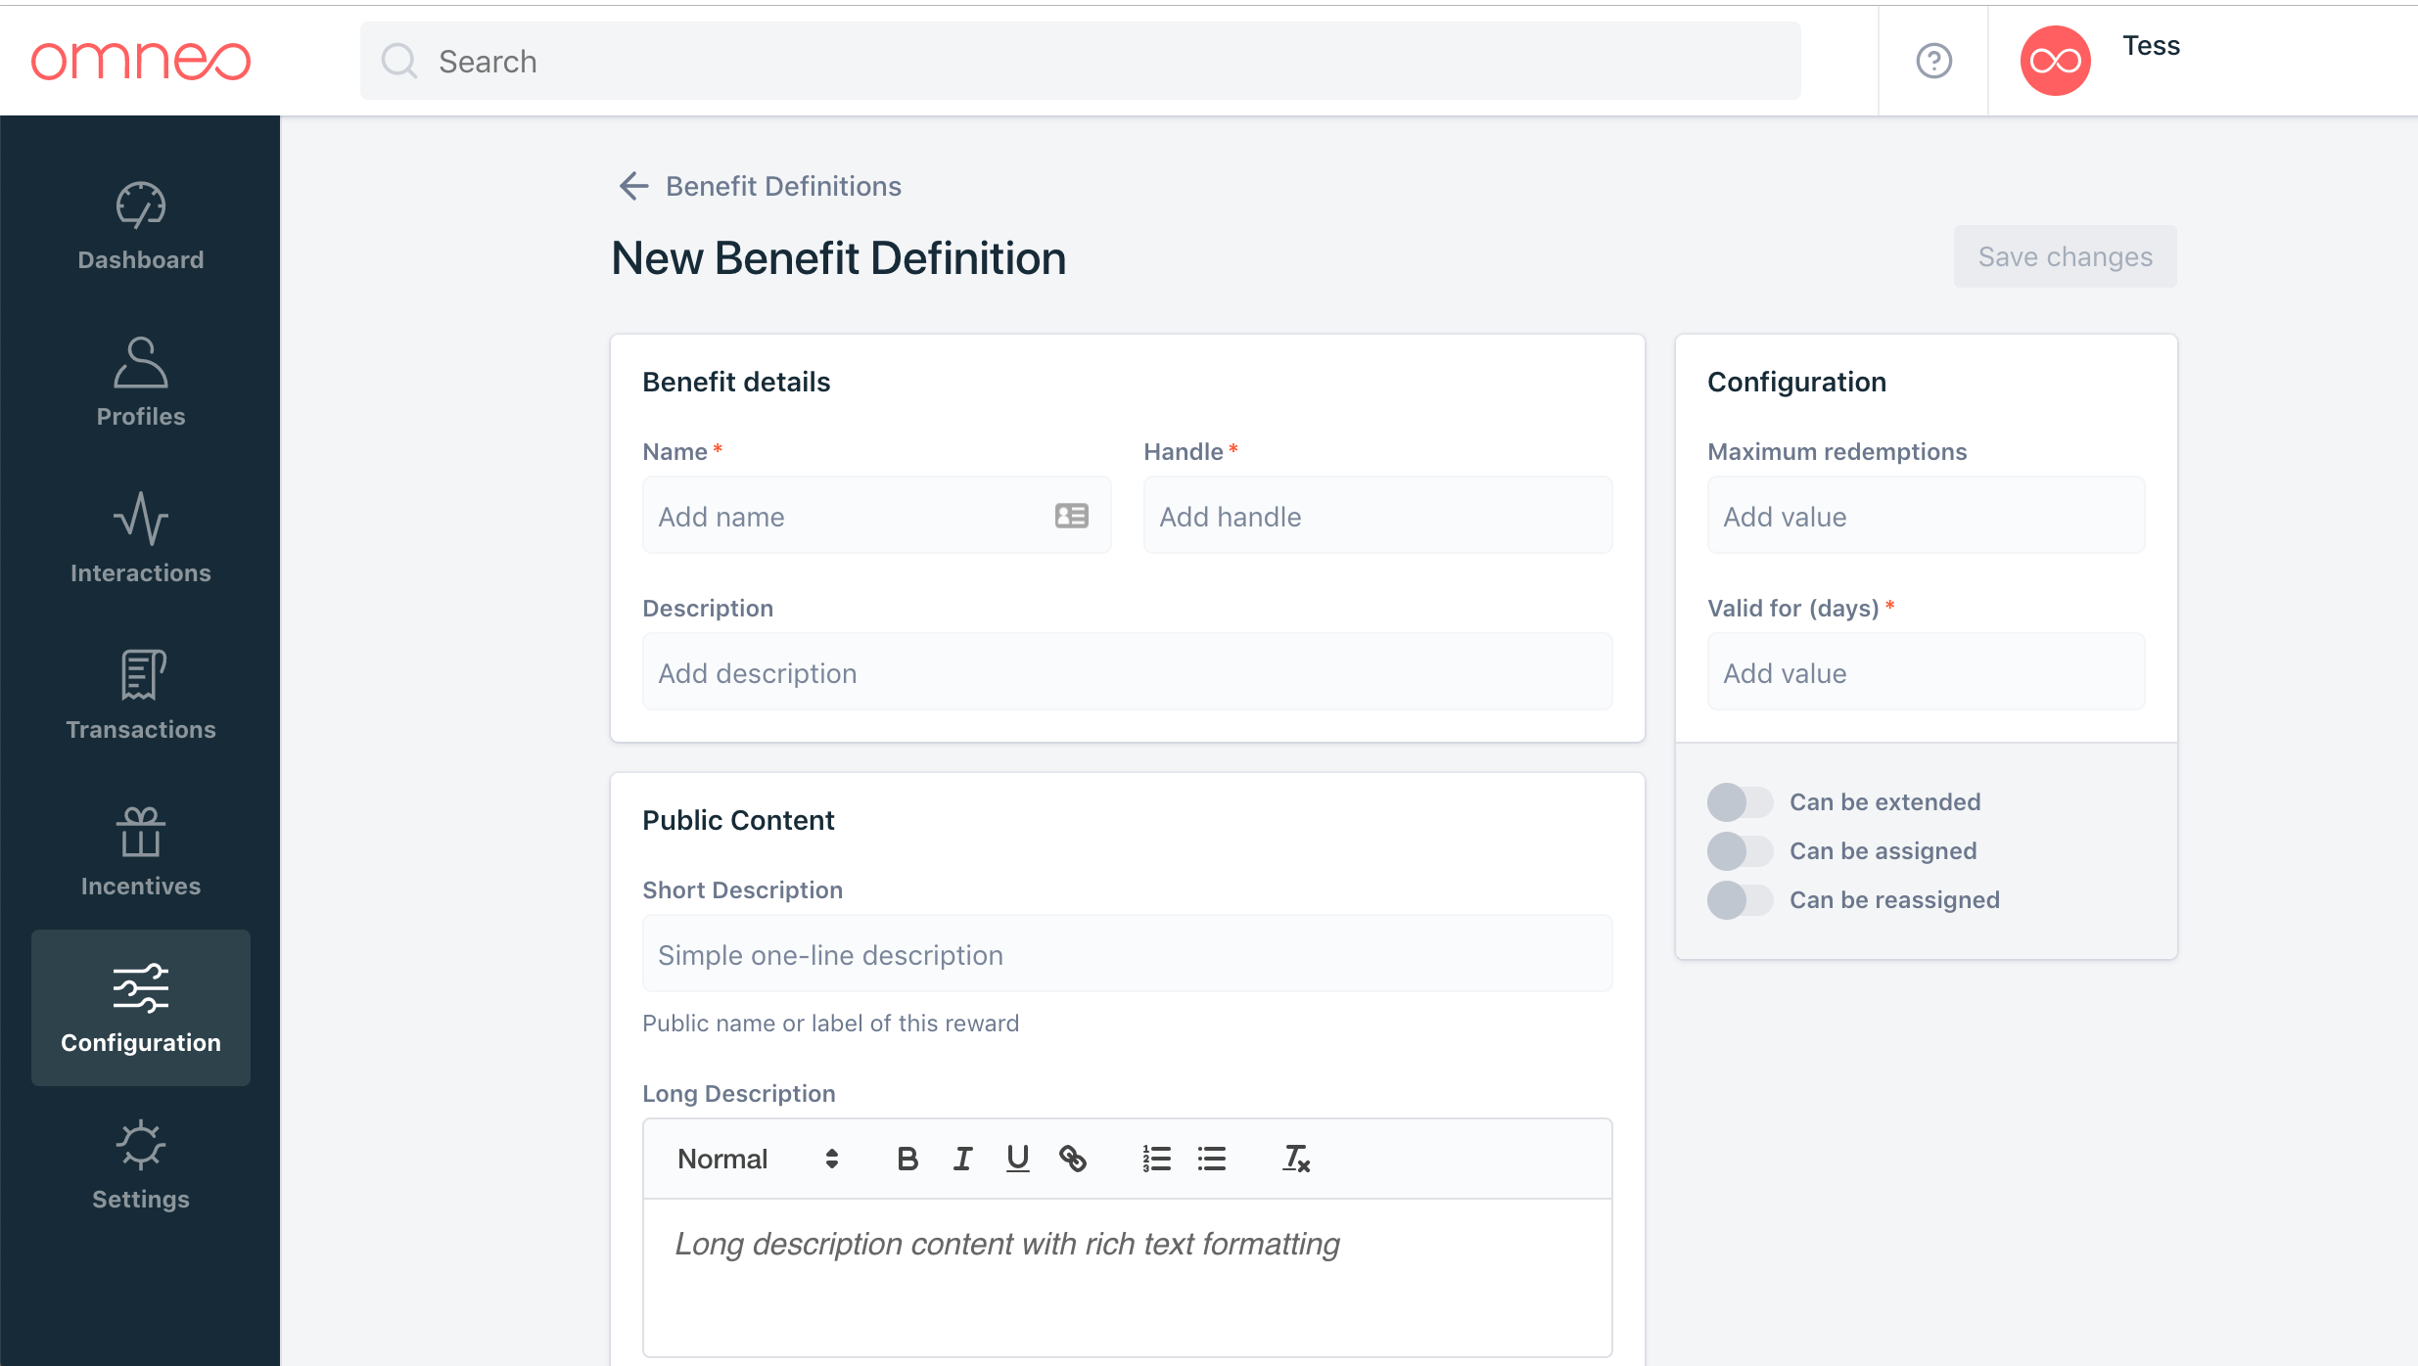Go back via Benefit Definitions link

click(x=783, y=186)
